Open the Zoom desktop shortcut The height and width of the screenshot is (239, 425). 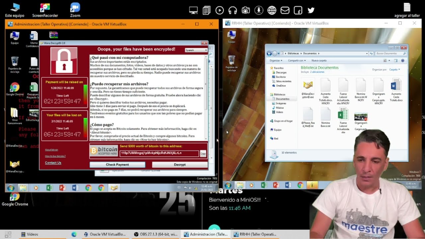[75, 10]
